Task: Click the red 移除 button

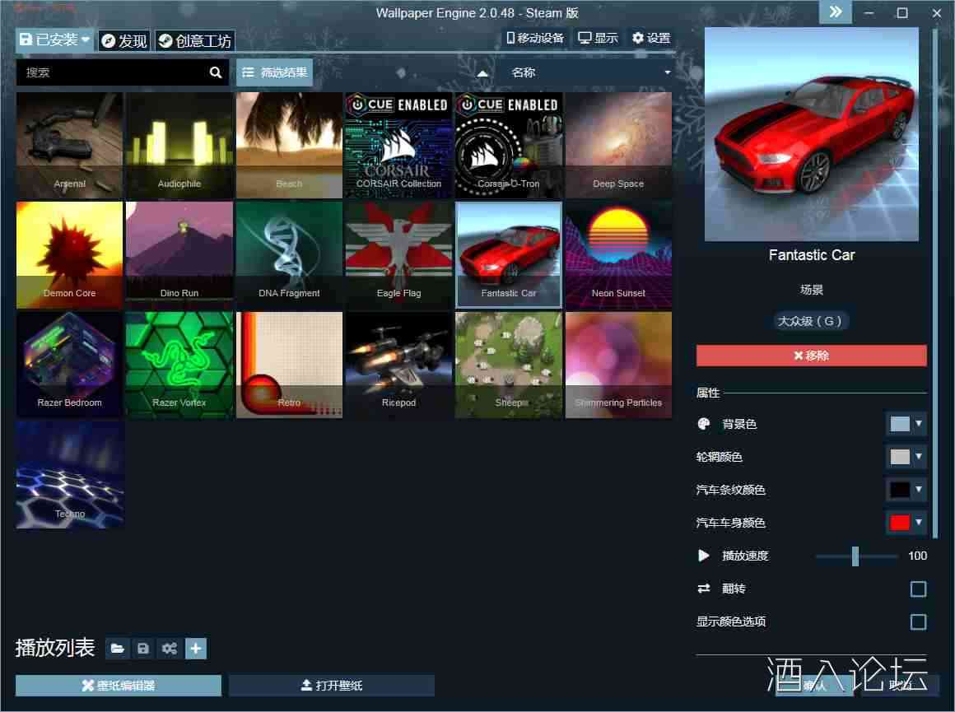Action: (x=811, y=356)
